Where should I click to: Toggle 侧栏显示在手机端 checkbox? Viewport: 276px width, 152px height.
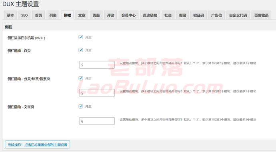coord(81,37)
